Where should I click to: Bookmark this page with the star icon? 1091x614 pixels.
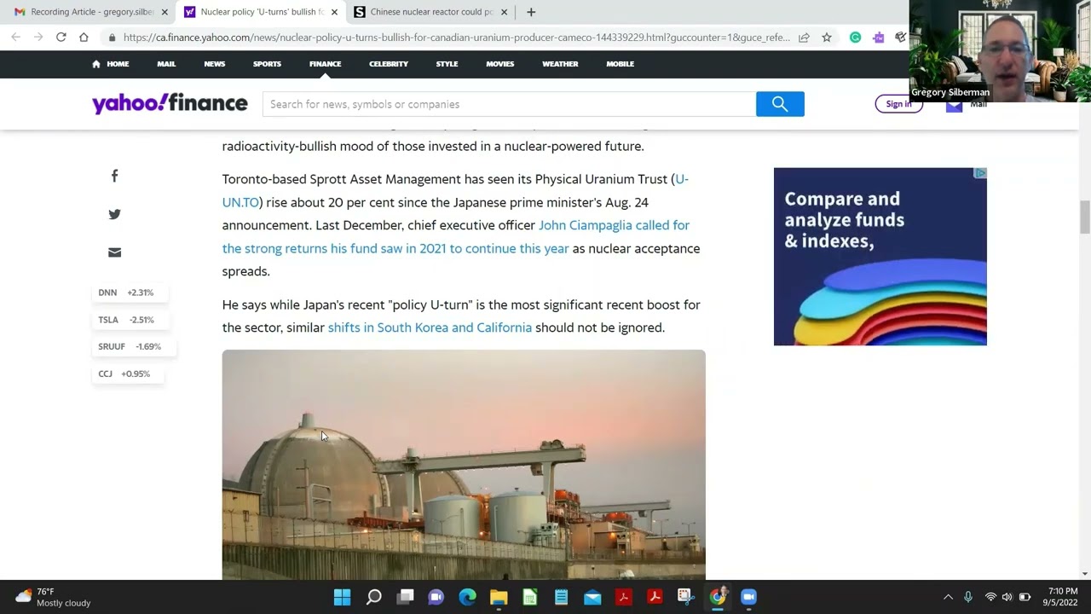827,38
